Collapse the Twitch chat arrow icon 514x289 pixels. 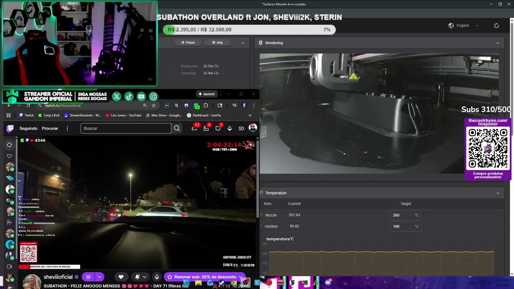(252, 145)
